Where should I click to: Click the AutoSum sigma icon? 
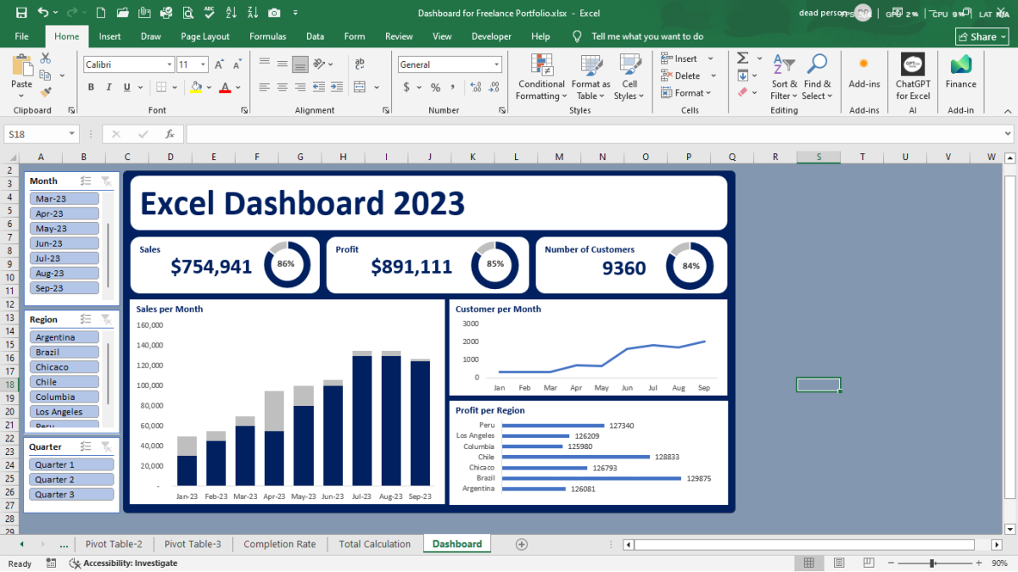(x=742, y=58)
